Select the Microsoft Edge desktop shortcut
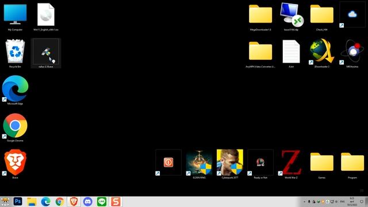 [16, 89]
